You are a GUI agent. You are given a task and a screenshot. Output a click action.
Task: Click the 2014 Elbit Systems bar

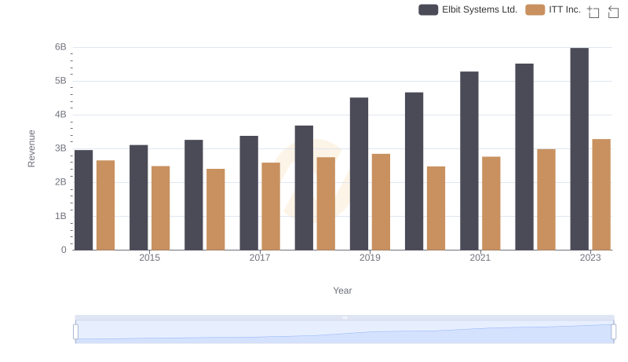click(84, 200)
